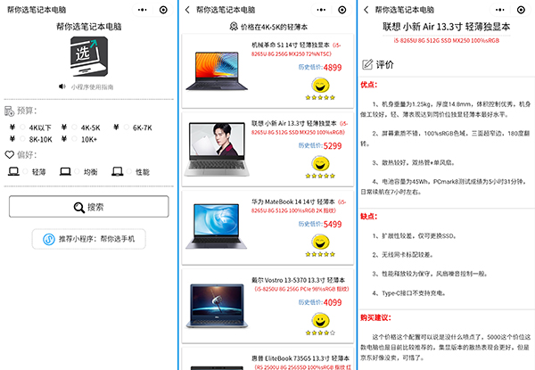Click the smiley face on the 华为 MateBook 14 card
Image resolution: width=535 pixels, height=370 pixels.
tap(320, 243)
